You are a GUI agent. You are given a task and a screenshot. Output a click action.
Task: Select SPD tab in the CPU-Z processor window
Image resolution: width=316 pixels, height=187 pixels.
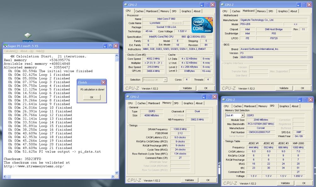pyautogui.click(x=174, y=11)
